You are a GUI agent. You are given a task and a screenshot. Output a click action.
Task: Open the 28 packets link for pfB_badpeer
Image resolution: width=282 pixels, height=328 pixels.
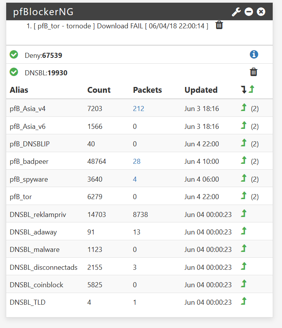[137, 161]
